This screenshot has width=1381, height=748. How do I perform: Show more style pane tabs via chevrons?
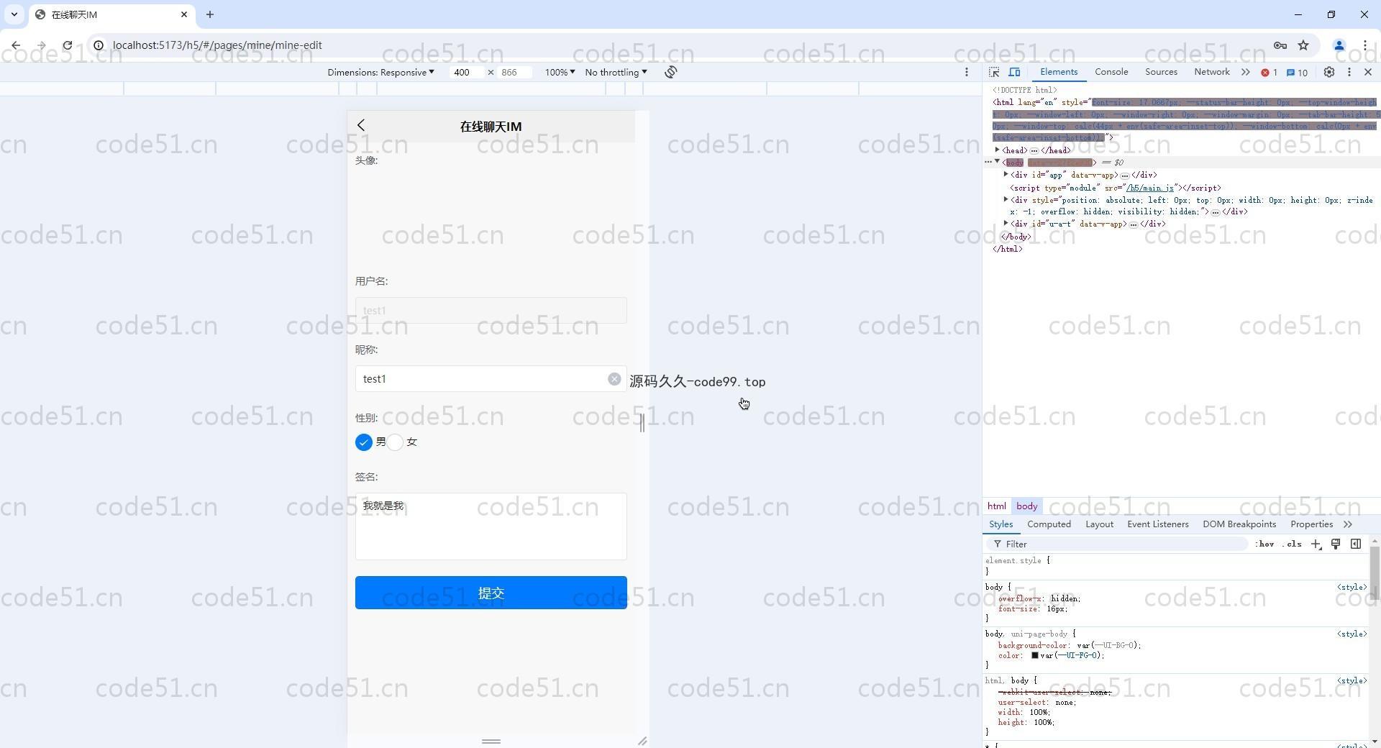1348,524
